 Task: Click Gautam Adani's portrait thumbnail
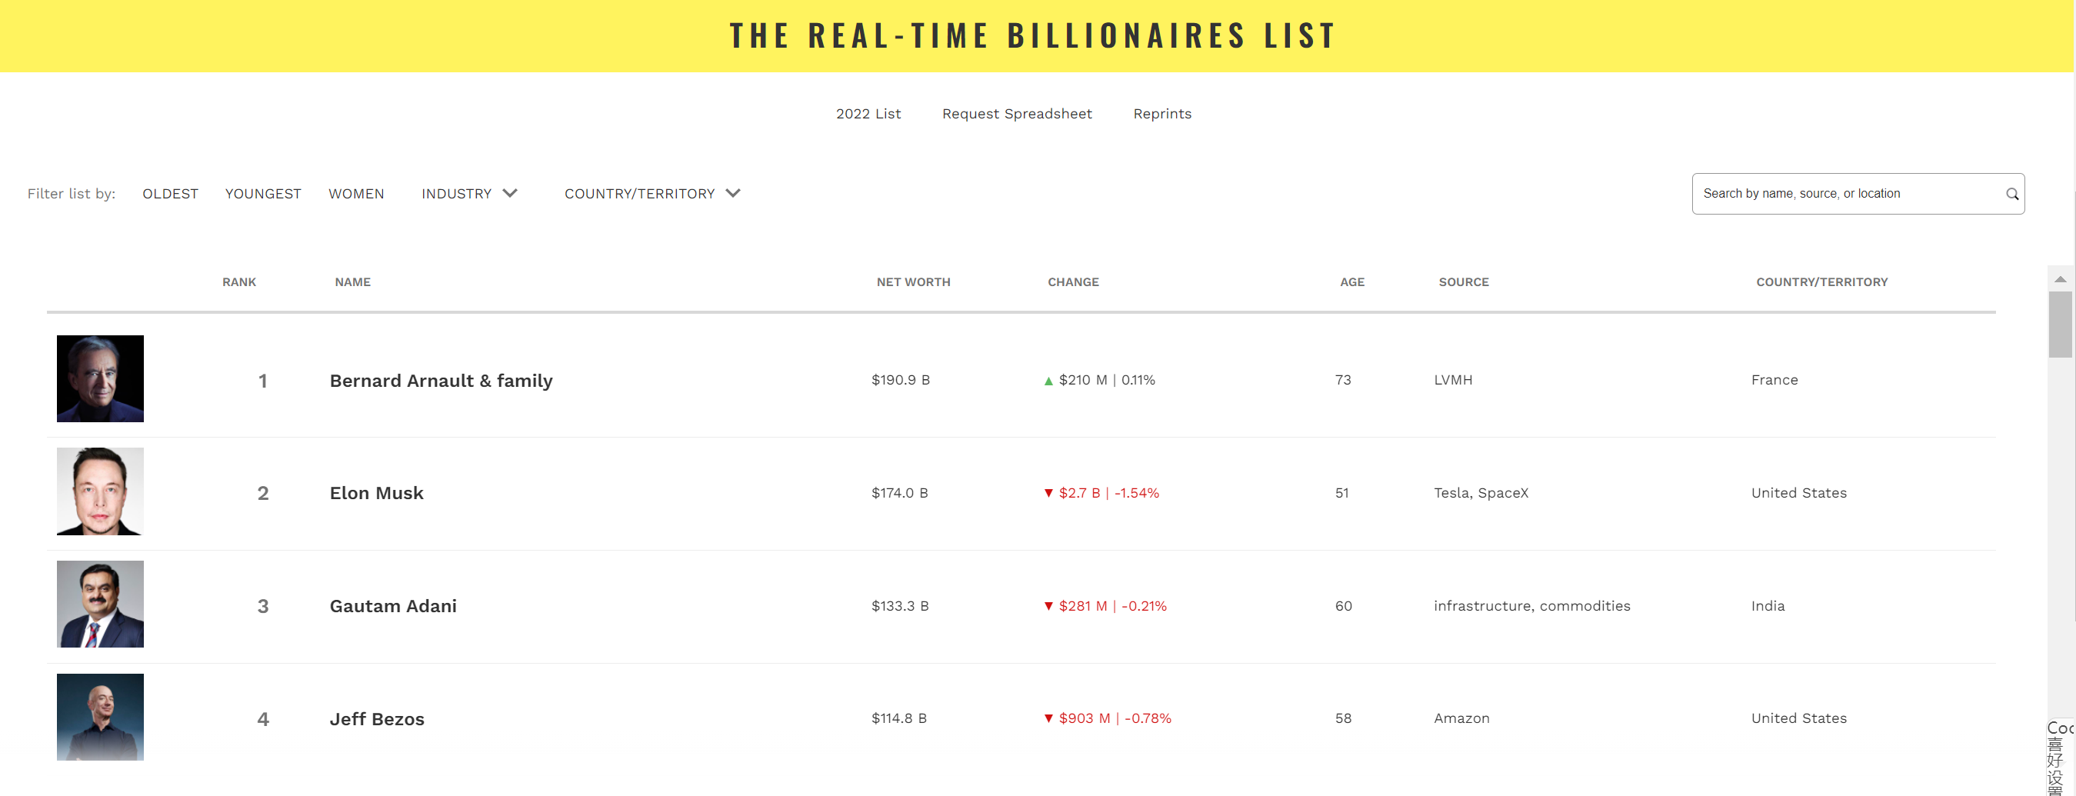(x=100, y=604)
